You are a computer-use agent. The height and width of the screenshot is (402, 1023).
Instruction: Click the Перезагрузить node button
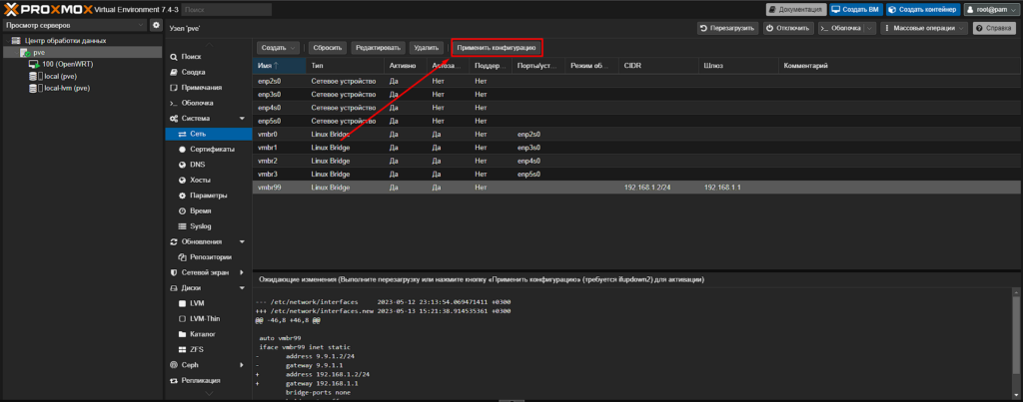(x=727, y=28)
